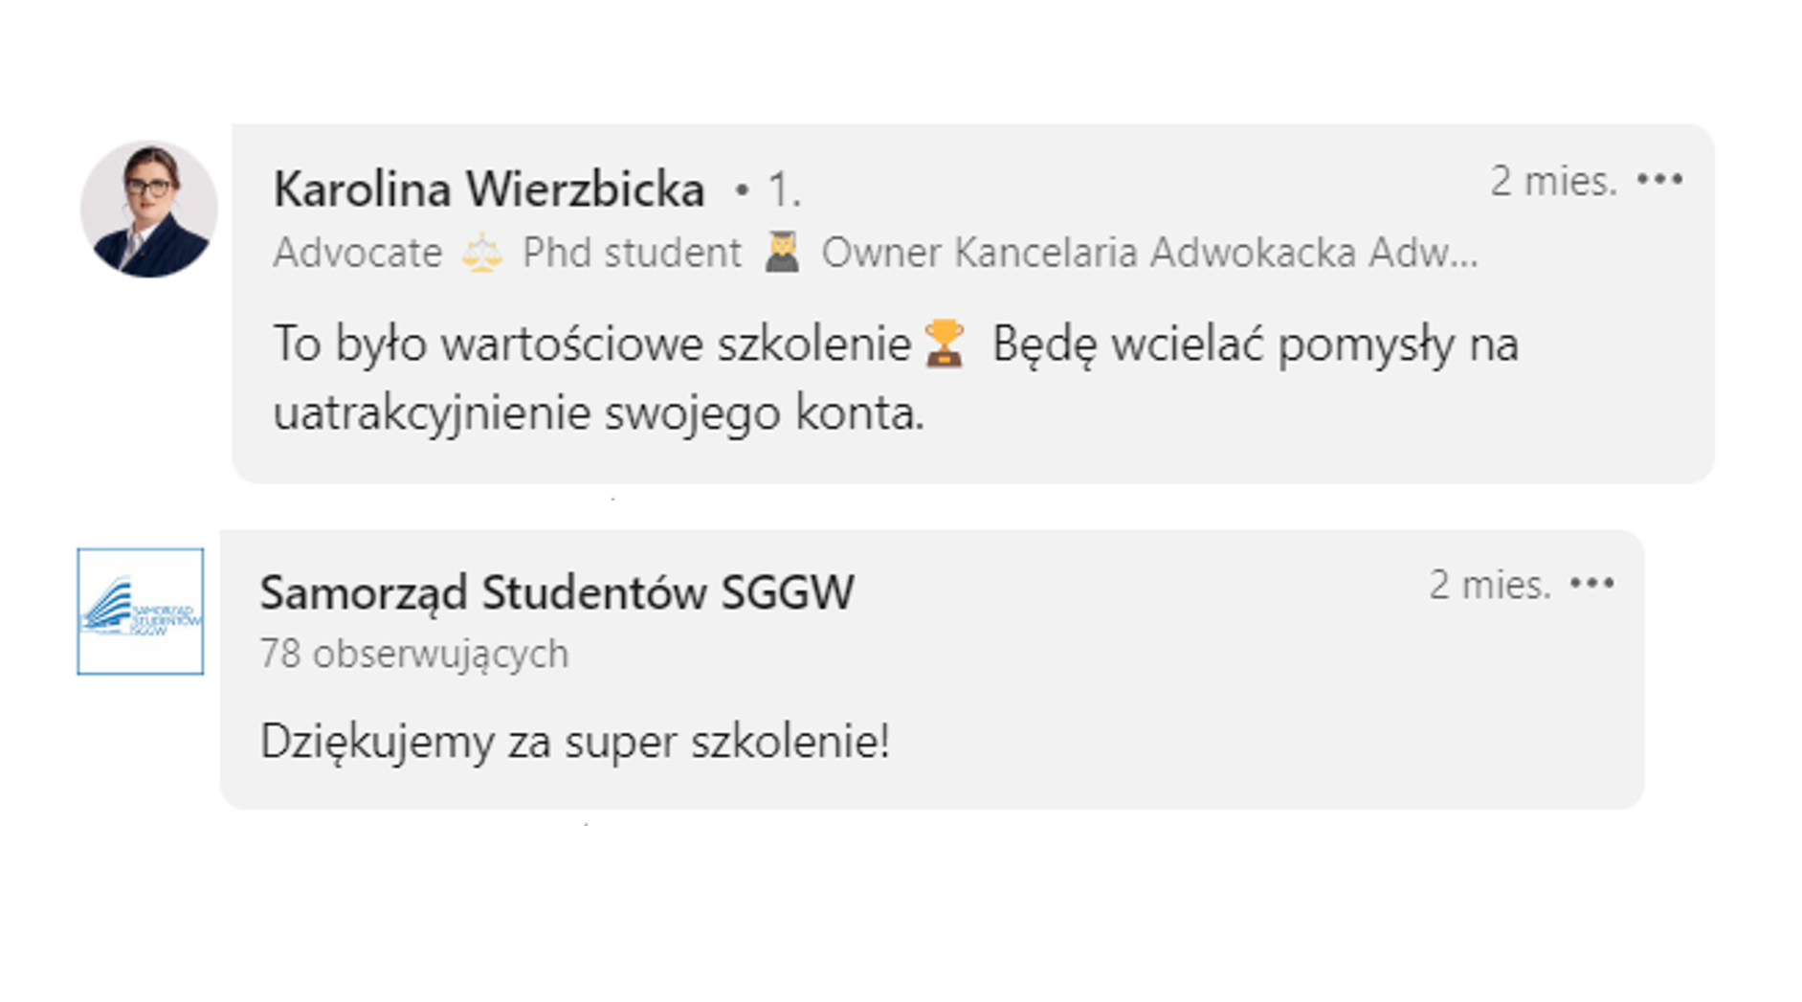Click the "78 obserwujących" follower count
Image resolution: width=1802 pixels, height=1002 pixels.
414,654
